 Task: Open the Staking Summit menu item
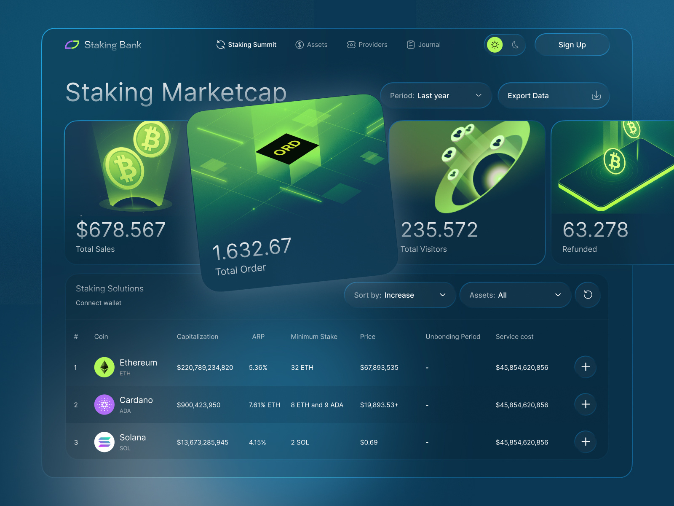tap(246, 44)
